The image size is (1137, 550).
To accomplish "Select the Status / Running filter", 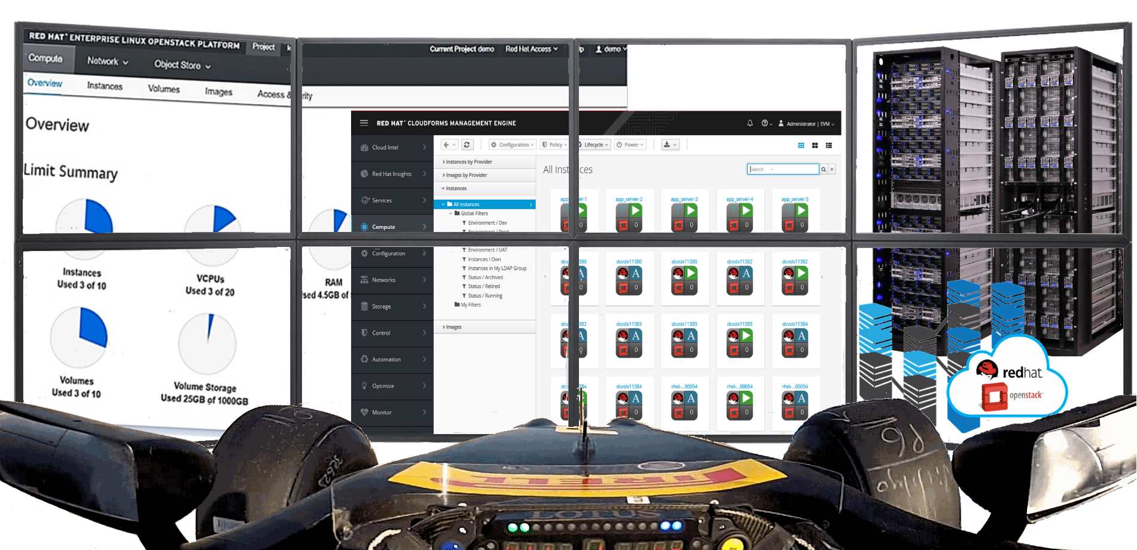I will click(x=482, y=296).
